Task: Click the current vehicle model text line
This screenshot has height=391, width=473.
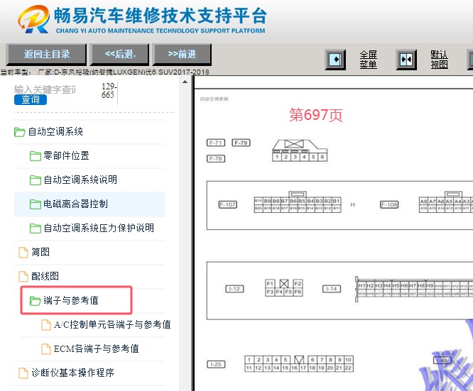Action: pos(104,72)
